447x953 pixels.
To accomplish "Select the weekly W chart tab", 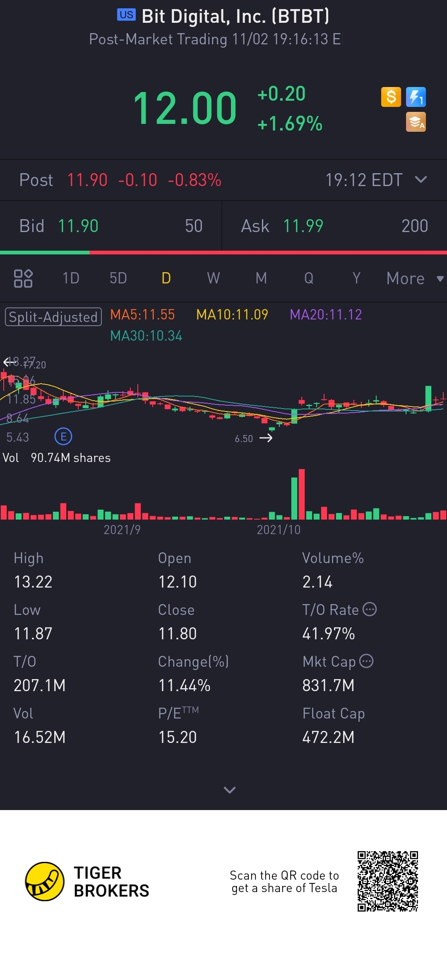I will (214, 278).
